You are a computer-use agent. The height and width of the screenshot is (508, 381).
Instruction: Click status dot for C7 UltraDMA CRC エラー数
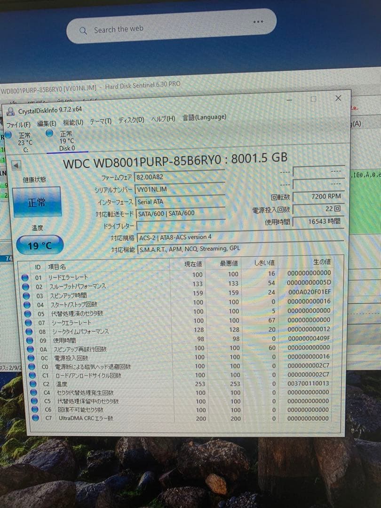(x=35, y=418)
